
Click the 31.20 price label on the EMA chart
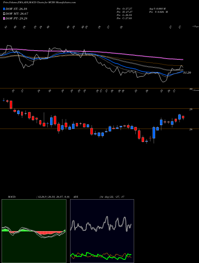coord(187,73)
